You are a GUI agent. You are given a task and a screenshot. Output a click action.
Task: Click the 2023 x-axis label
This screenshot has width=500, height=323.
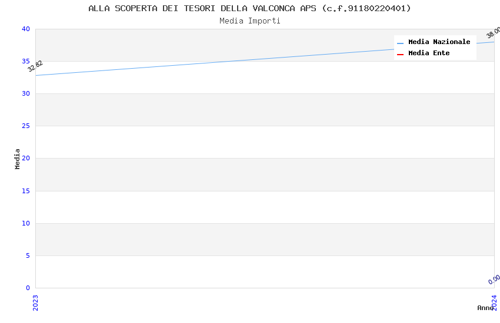35,302
